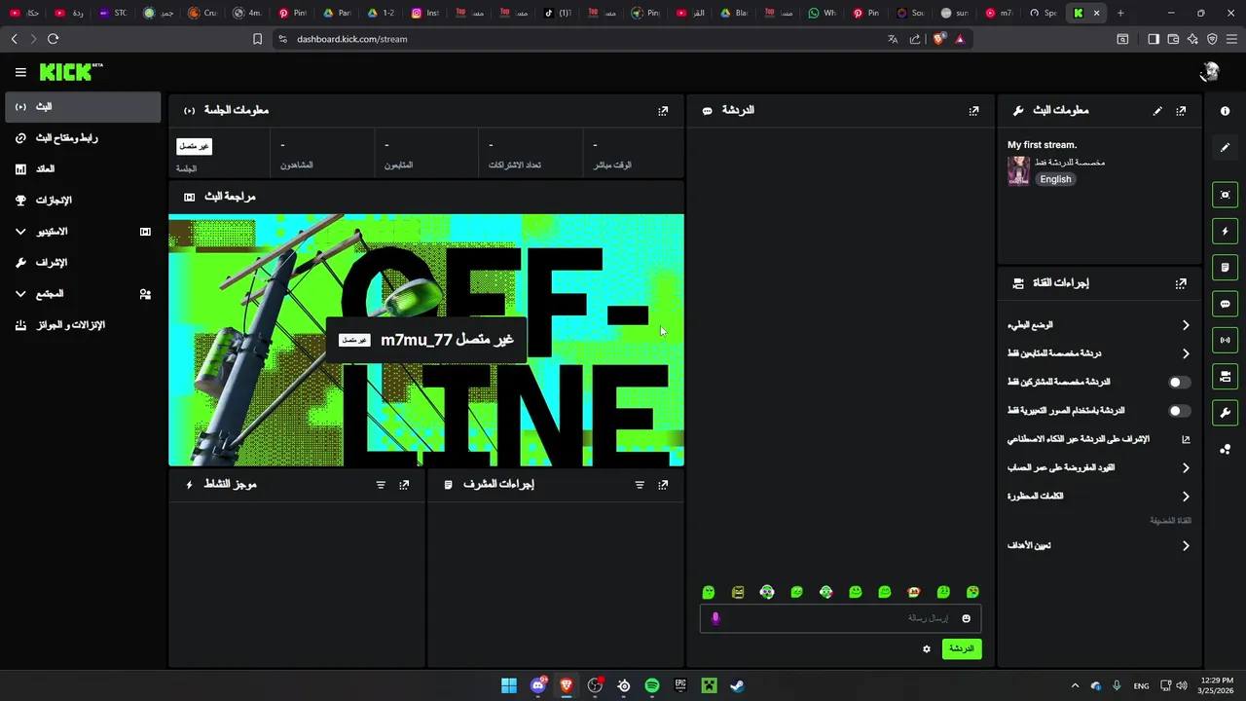Viewport: 1246px width, 701px height.
Task: Click the offline stream preview image
Action: [426, 341]
